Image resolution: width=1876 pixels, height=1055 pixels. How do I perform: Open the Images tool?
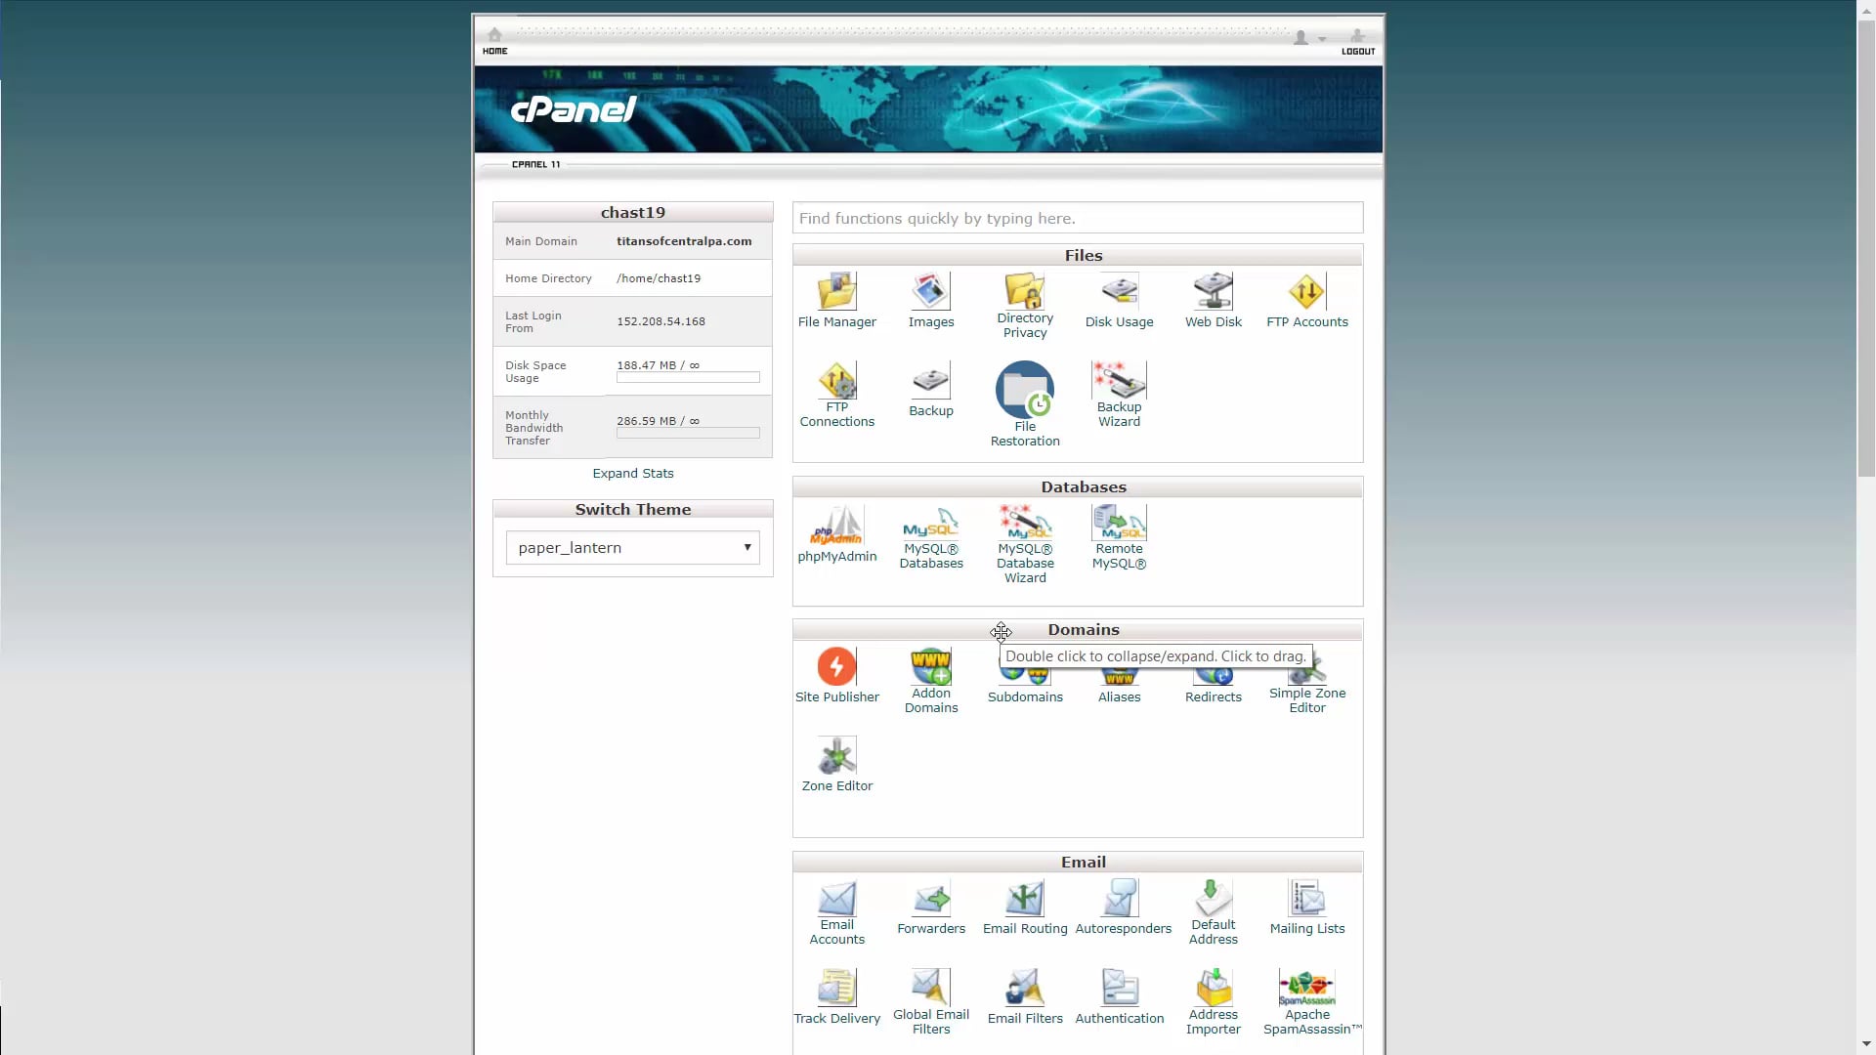[x=930, y=301]
